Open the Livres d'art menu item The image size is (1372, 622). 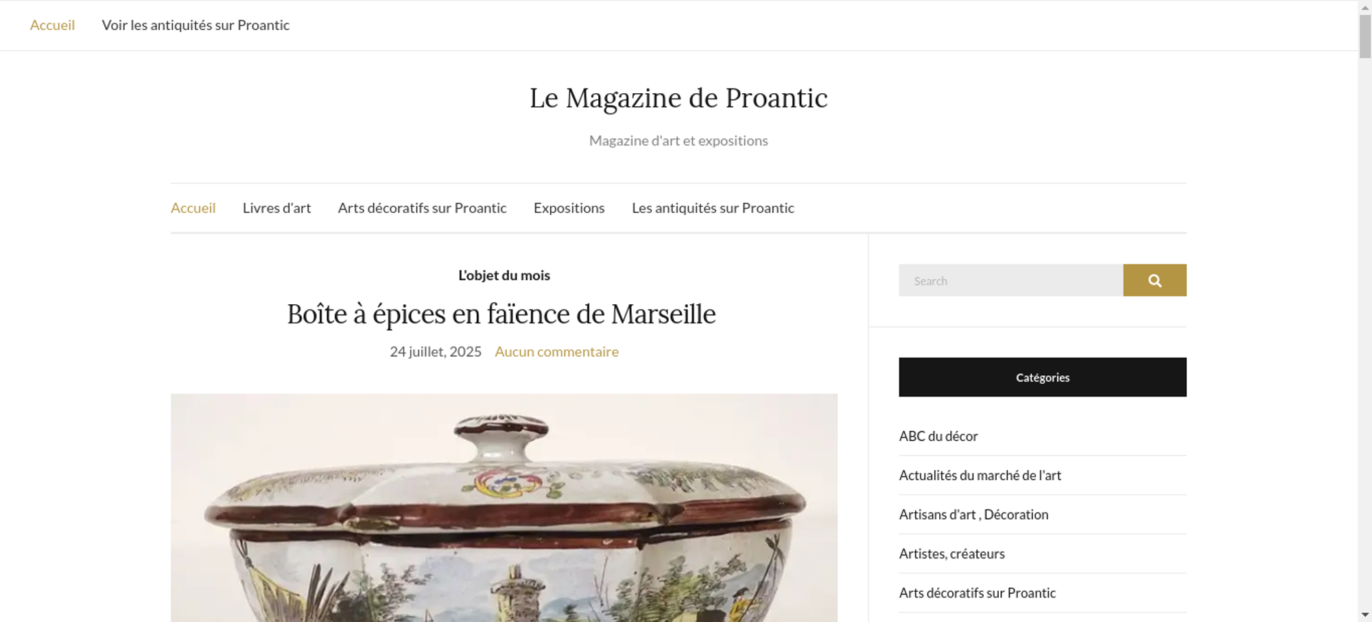pyautogui.click(x=276, y=208)
